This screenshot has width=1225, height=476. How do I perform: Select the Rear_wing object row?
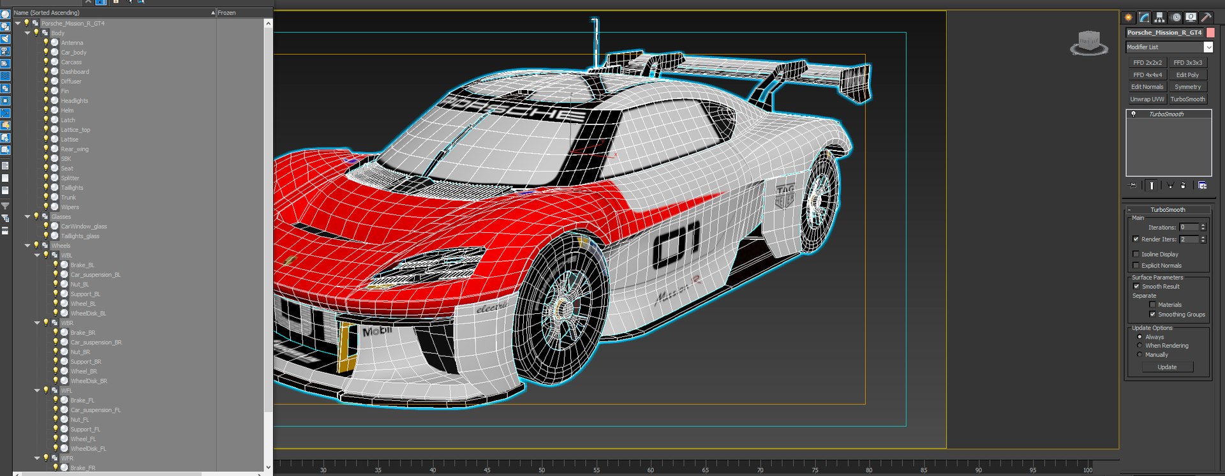pyautogui.click(x=75, y=149)
